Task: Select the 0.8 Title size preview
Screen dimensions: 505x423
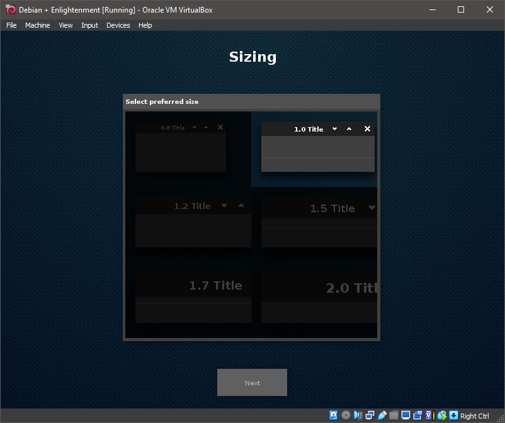Action: [181, 147]
